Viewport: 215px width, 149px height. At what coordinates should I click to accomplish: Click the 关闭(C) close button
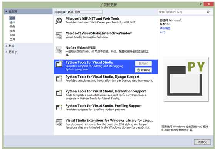[202, 142]
